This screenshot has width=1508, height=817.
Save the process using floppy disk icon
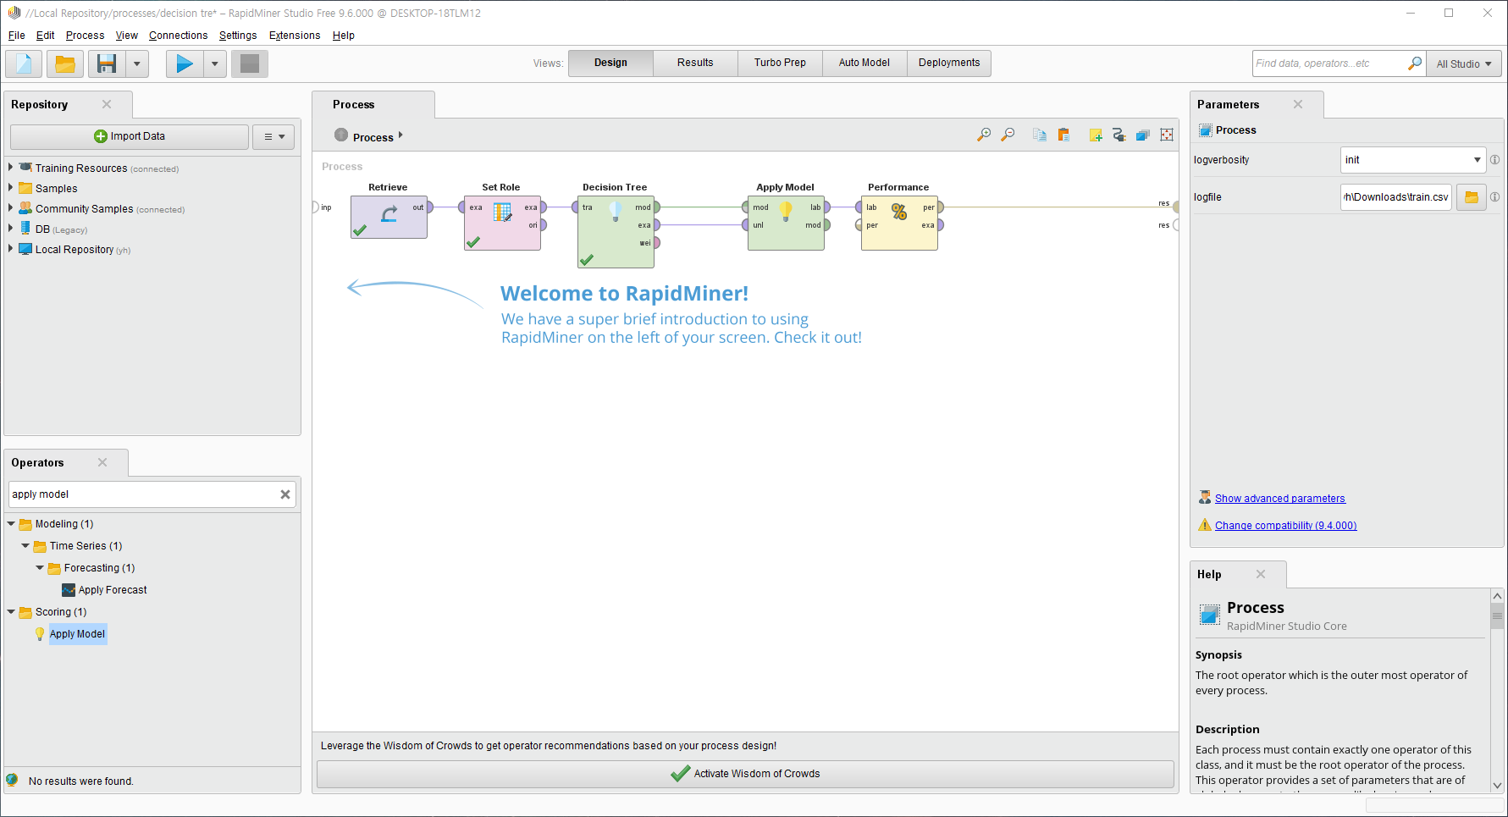(107, 63)
